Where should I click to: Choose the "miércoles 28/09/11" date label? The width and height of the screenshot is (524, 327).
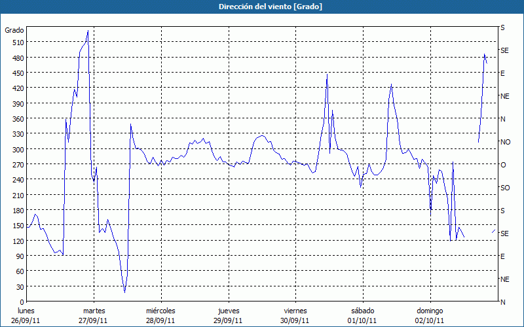pos(160,315)
